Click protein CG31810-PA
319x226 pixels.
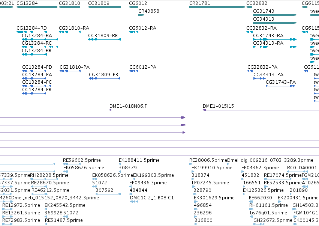70,71
